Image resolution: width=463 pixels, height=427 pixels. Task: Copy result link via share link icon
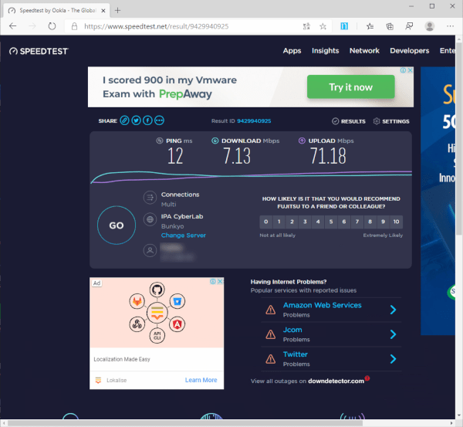pos(124,120)
